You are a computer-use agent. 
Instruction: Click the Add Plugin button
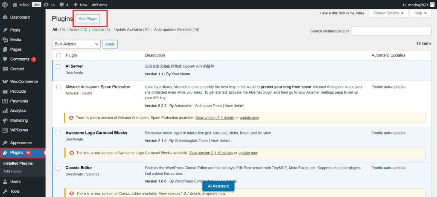pyautogui.click(x=88, y=19)
